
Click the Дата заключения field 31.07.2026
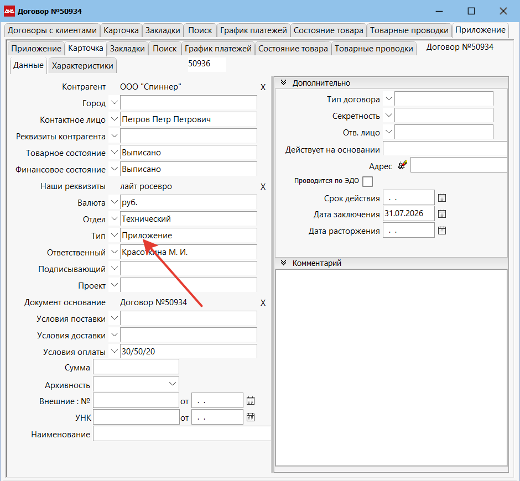tap(409, 213)
